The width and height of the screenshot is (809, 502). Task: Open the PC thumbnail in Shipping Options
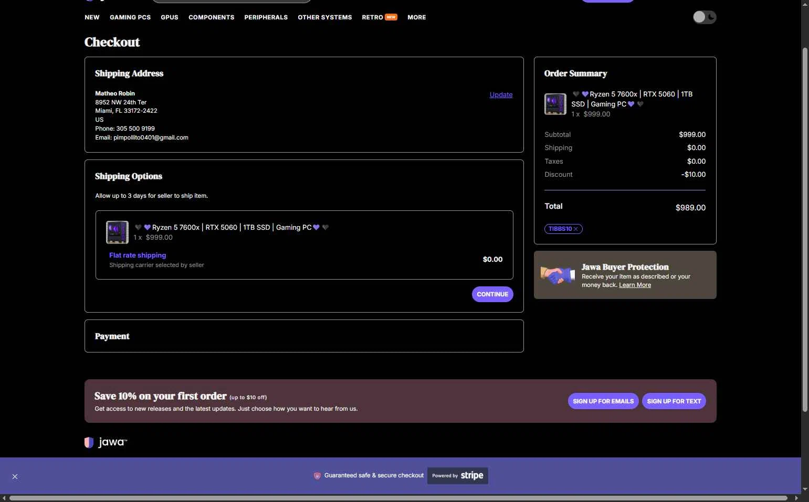[x=117, y=232]
